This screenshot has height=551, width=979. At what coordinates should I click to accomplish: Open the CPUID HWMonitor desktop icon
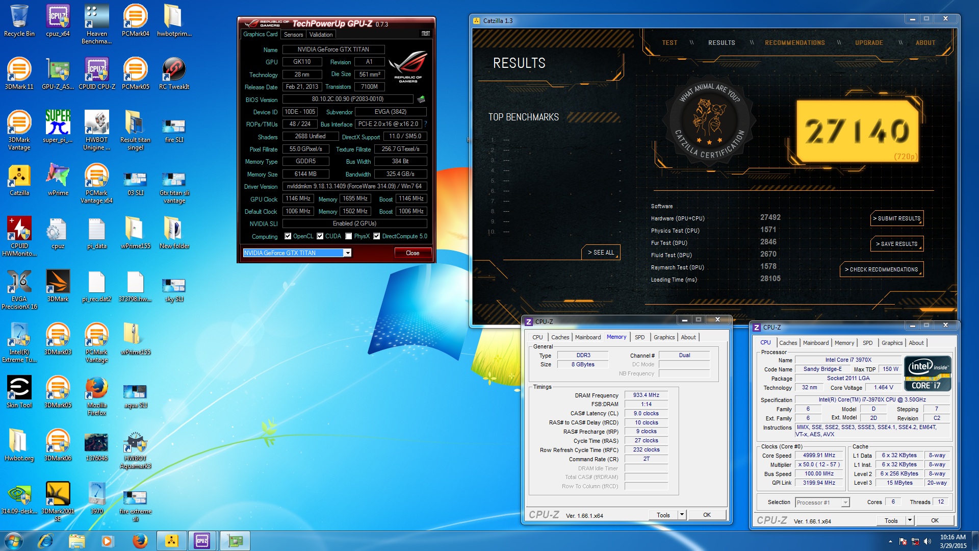click(19, 237)
